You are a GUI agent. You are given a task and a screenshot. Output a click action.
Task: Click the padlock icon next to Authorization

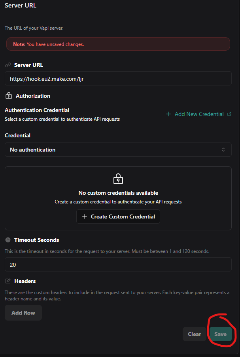click(x=8, y=95)
